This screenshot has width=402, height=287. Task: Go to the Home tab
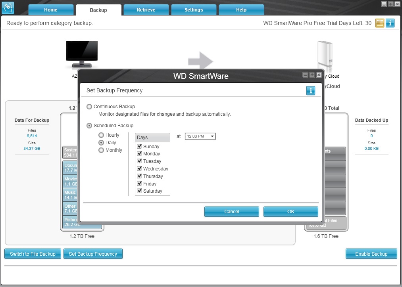(51, 10)
